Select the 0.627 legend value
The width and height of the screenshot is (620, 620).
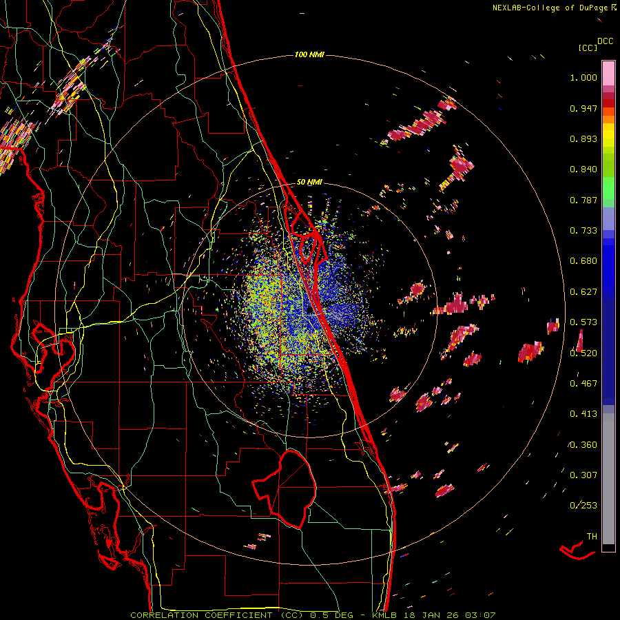(x=583, y=292)
